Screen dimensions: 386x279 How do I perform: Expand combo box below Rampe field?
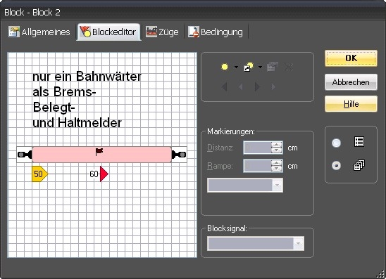click(x=245, y=186)
